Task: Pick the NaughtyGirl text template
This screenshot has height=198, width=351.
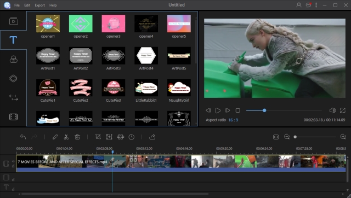Action: [179, 88]
